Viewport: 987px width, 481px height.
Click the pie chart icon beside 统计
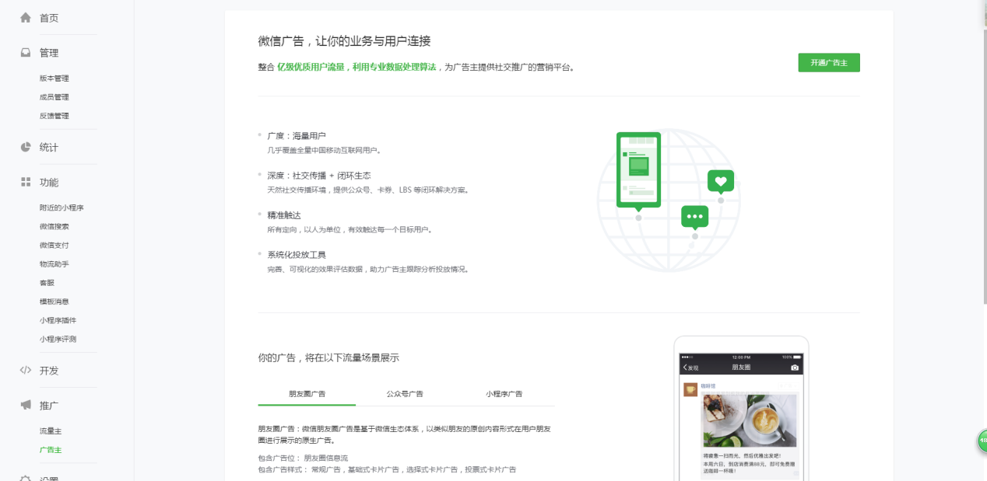26,147
